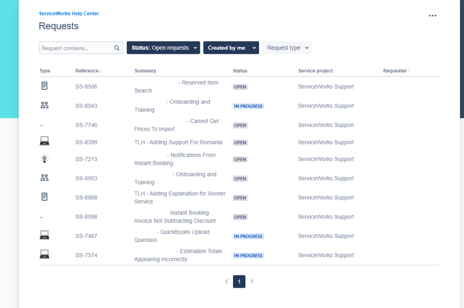The image size is (464, 308).
Task: Click IN PROGRESS status badge for SS-8943
Action: [x=248, y=106]
